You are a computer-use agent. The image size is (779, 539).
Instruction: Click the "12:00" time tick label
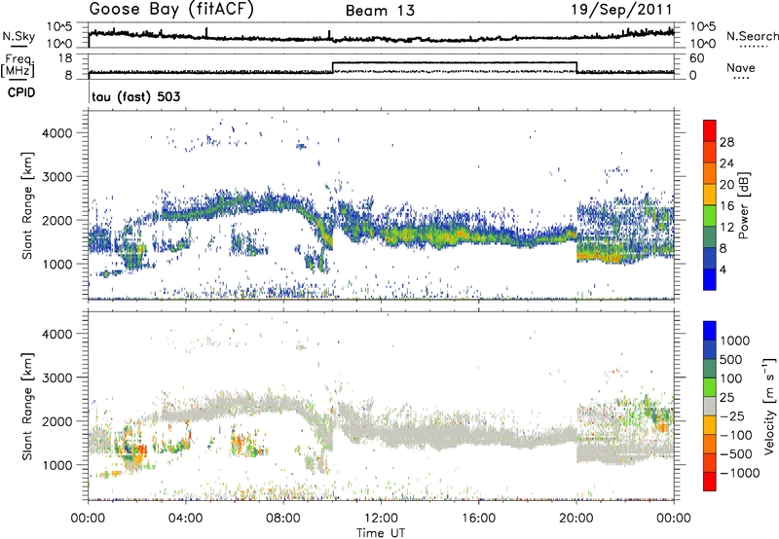(381, 519)
